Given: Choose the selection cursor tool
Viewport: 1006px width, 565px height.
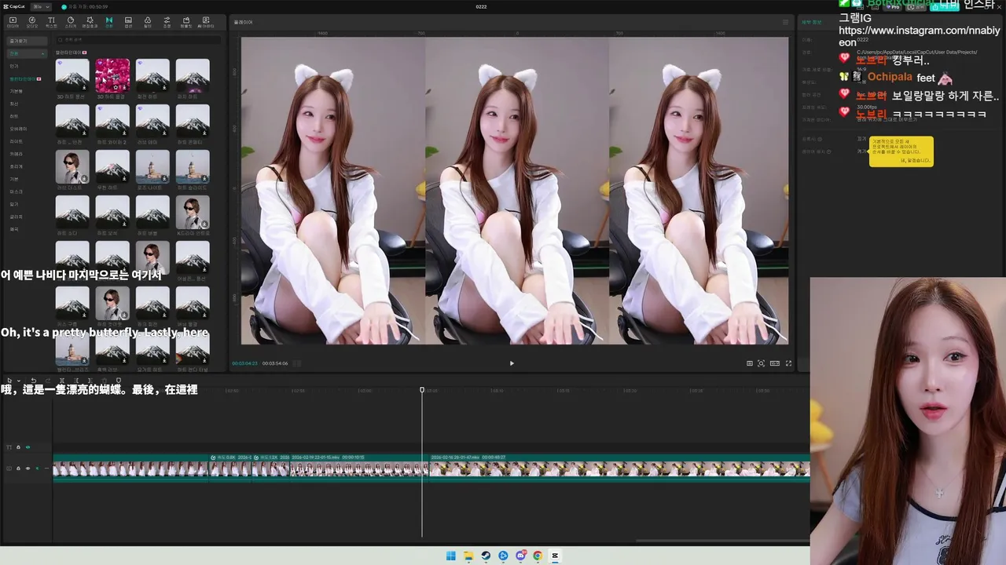Looking at the screenshot, I should (9, 381).
